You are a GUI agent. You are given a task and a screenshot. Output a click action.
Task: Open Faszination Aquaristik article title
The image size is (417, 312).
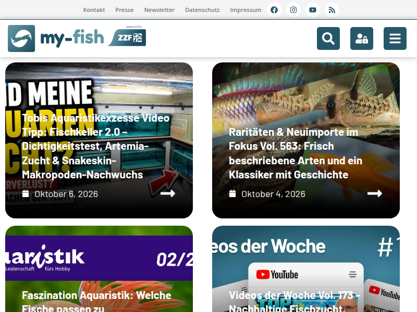pos(96,302)
